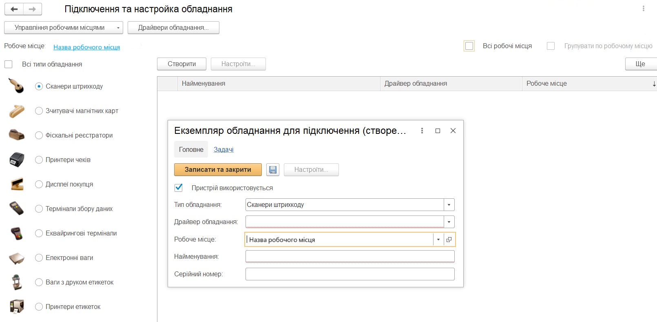Open the main window three-dot options menu
The width and height of the screenshot is (657, 322).
point(644,9)
